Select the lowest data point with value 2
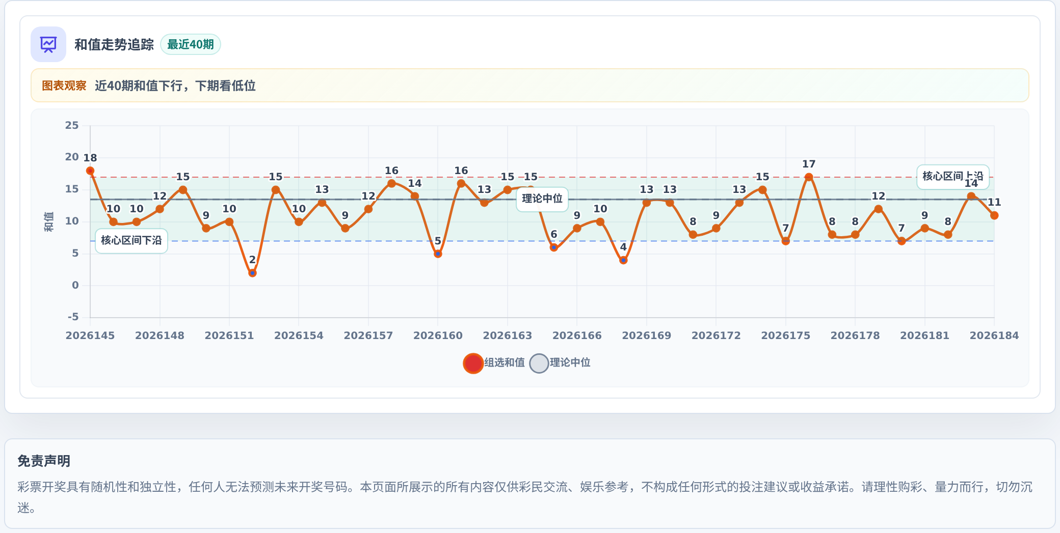 (x=252, y=273)
